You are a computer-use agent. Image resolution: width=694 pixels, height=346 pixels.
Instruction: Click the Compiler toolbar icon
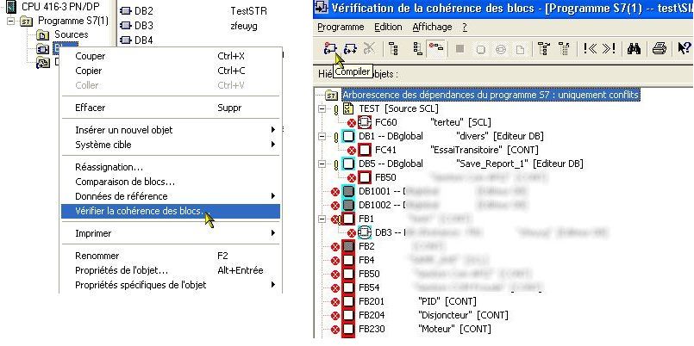click(330, 48)
